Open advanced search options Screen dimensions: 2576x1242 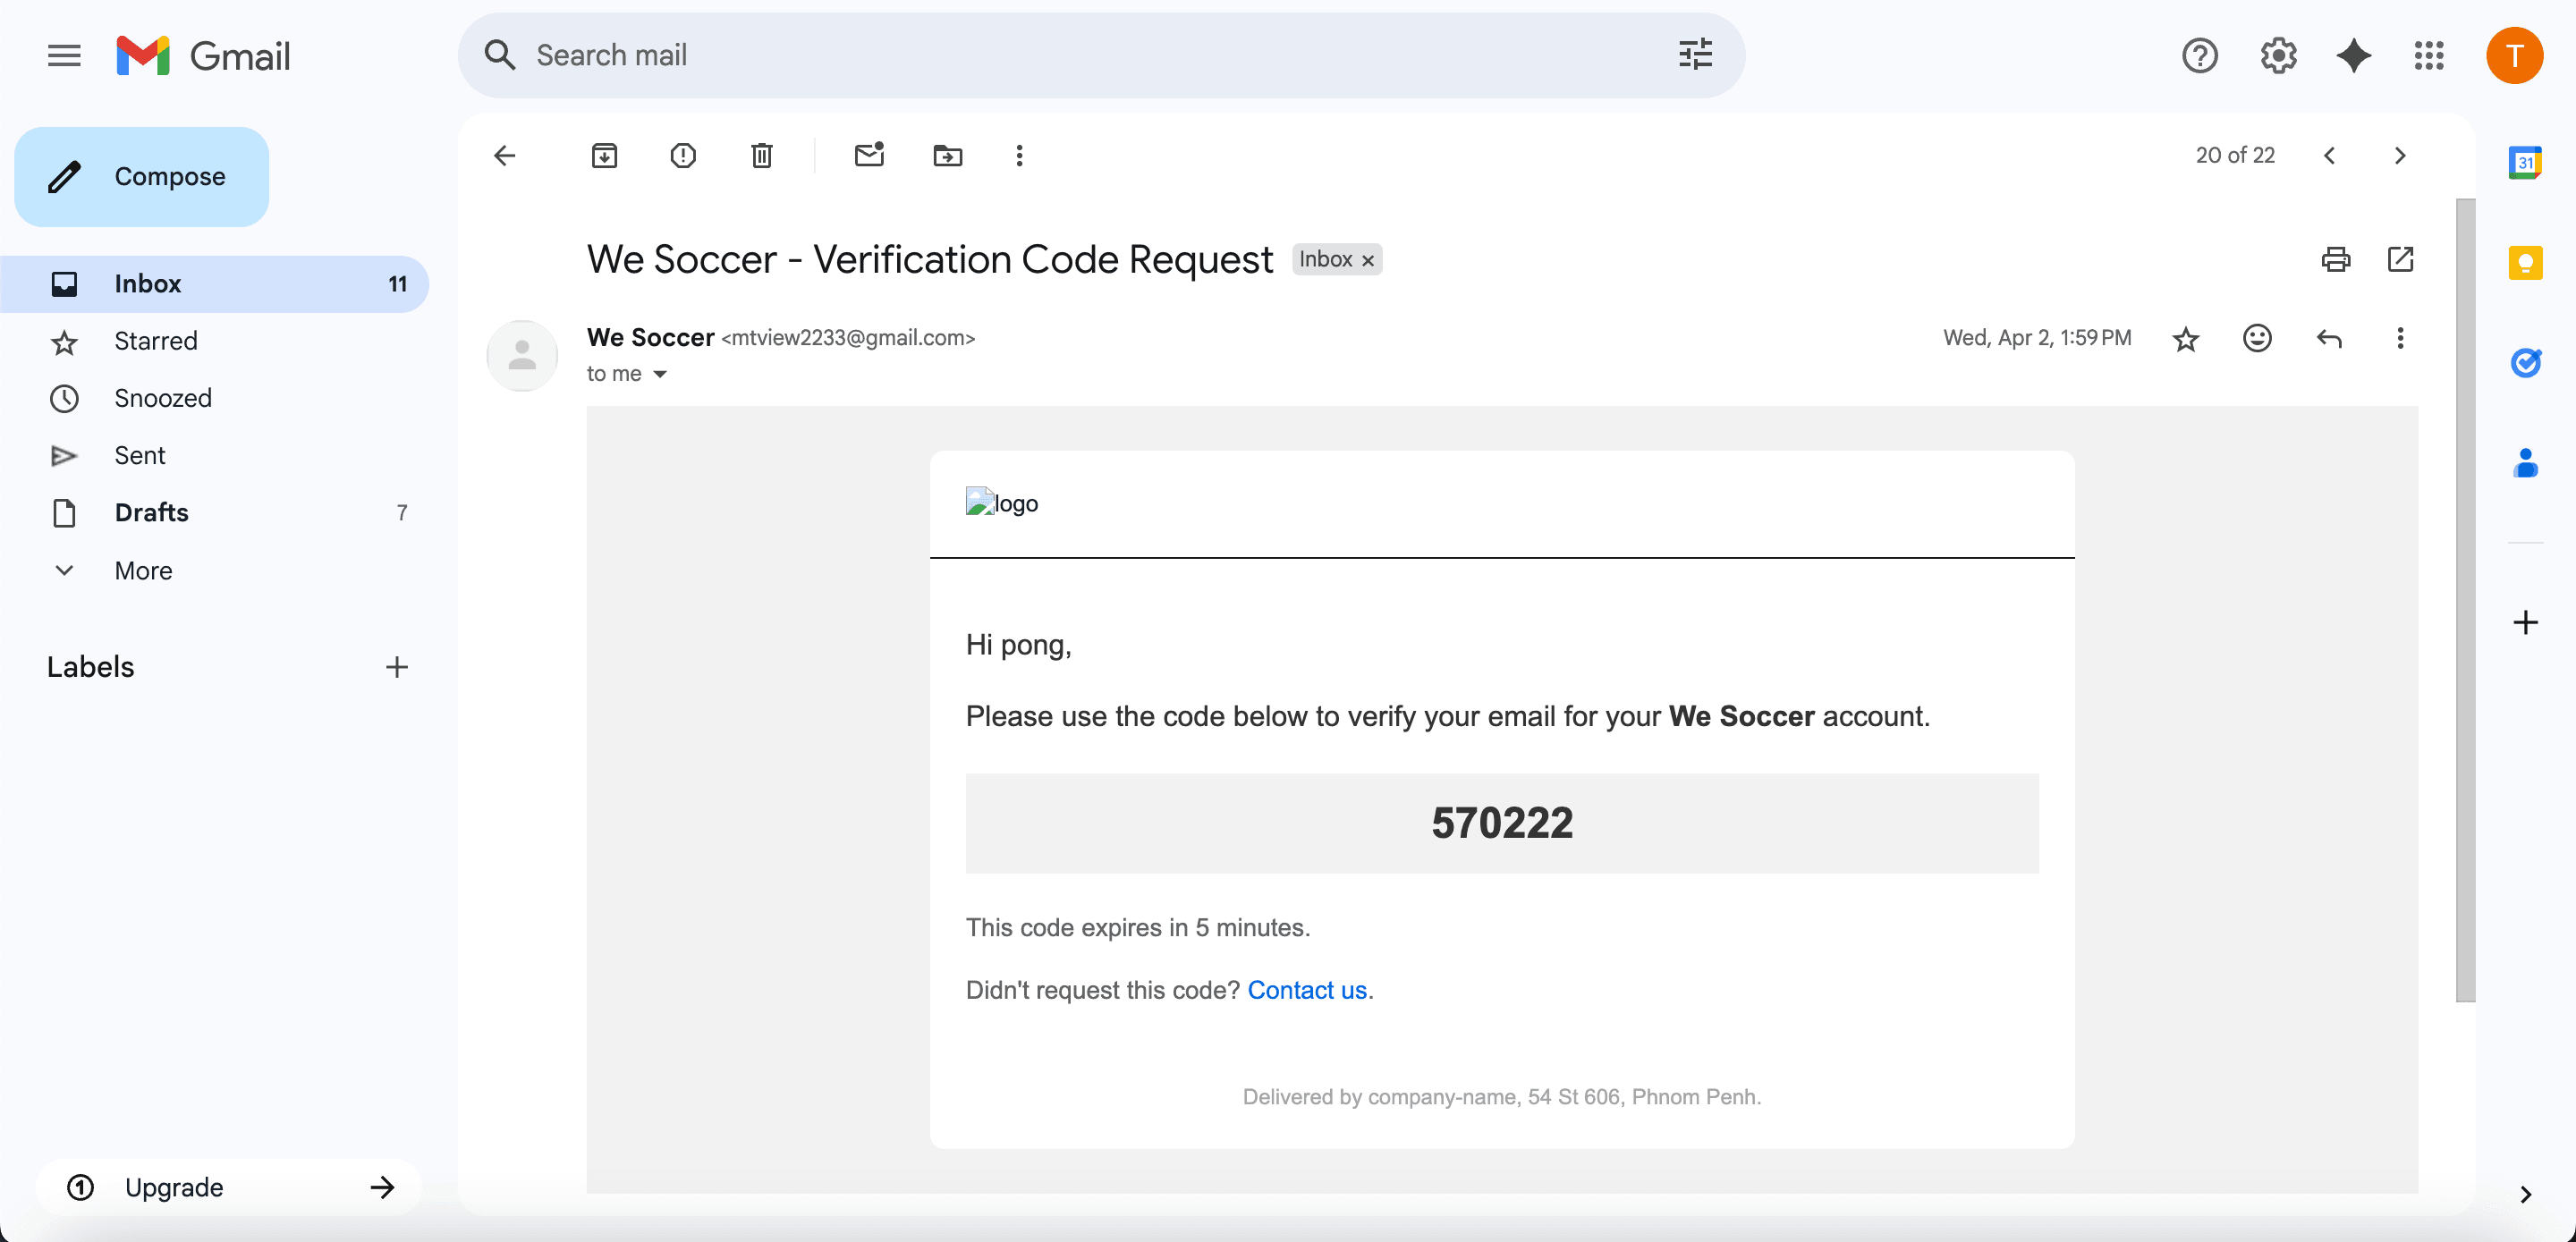(x=1694, y=55)
